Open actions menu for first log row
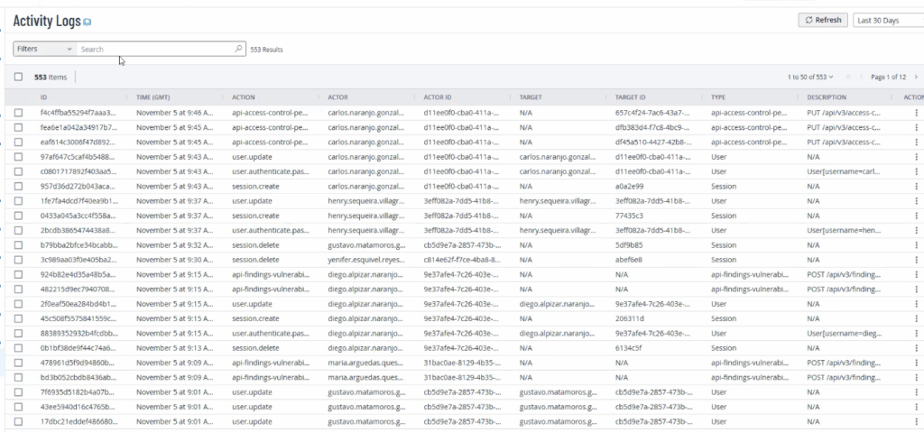The height and width of the screenshot is (432, 924). [x=916, y=113]
